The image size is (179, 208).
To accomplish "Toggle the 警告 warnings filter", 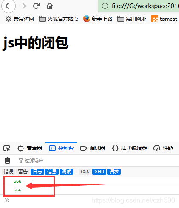I will [x=23, y=172].
